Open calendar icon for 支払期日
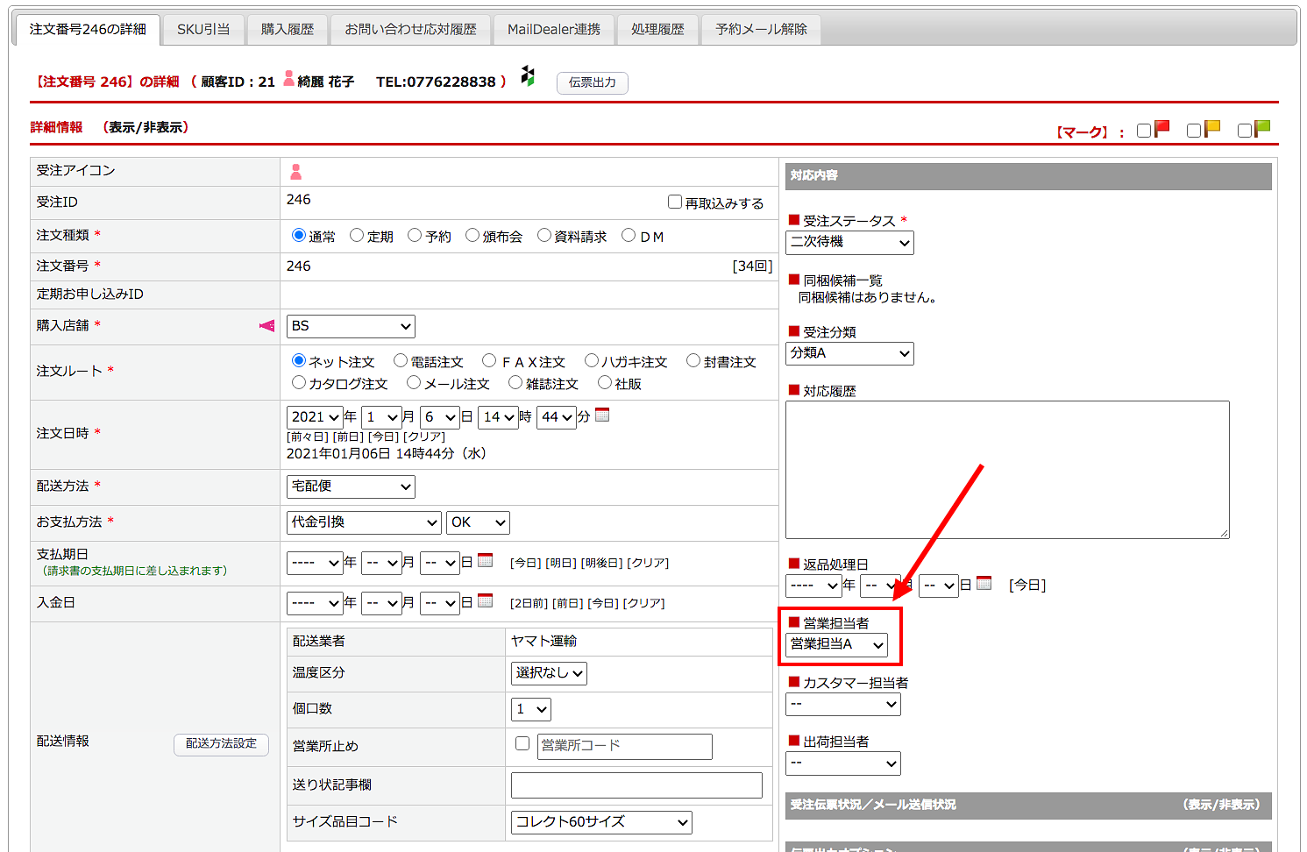 tap(485, 561)
